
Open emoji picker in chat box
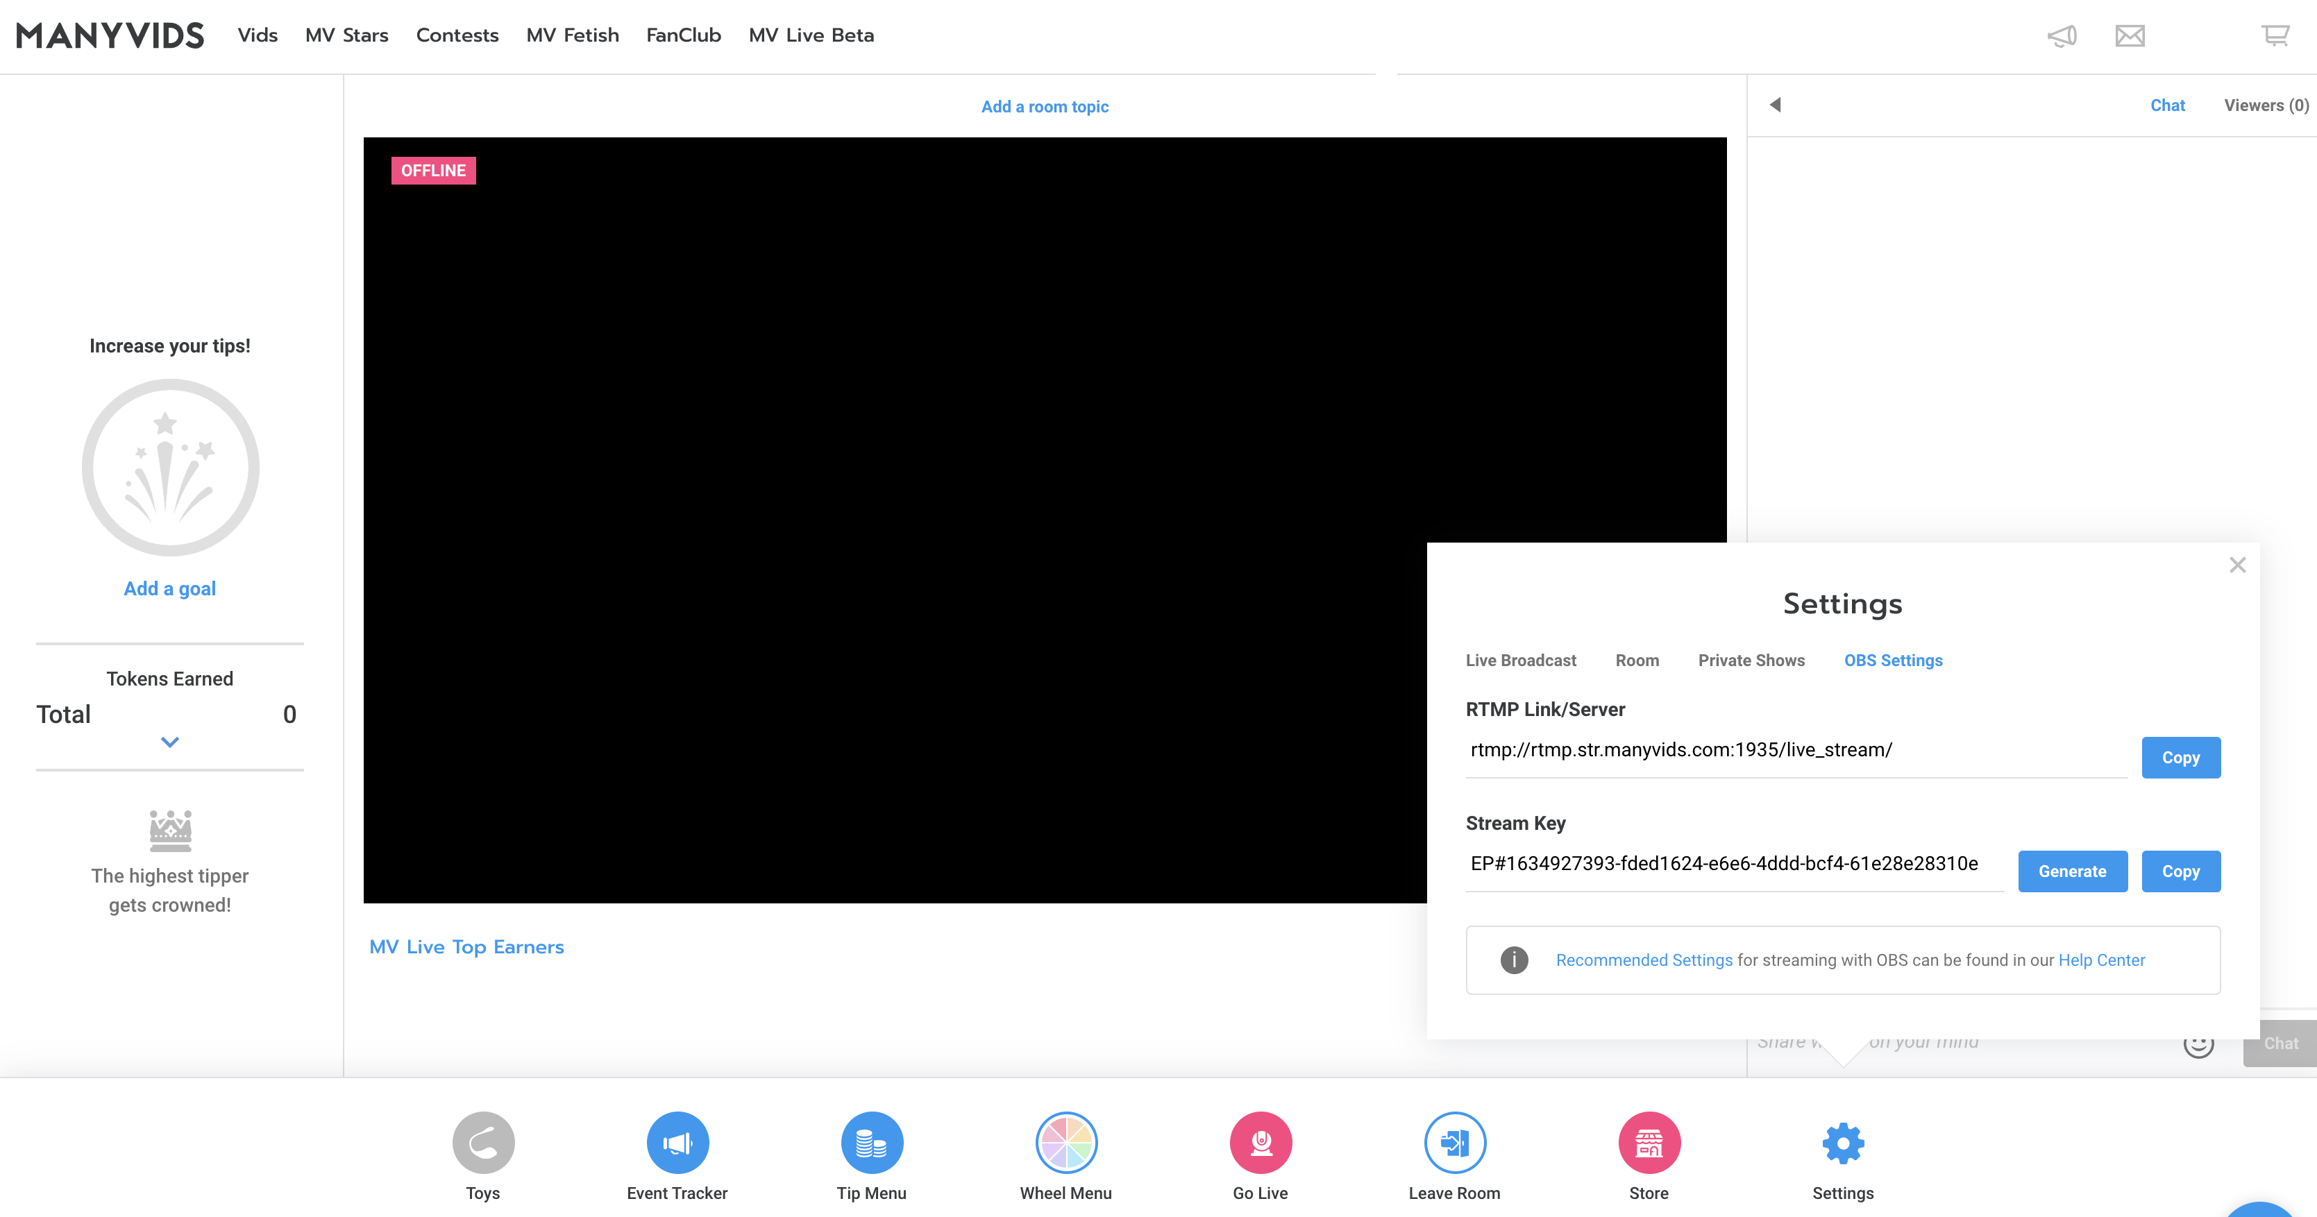coord(2198,1043)
